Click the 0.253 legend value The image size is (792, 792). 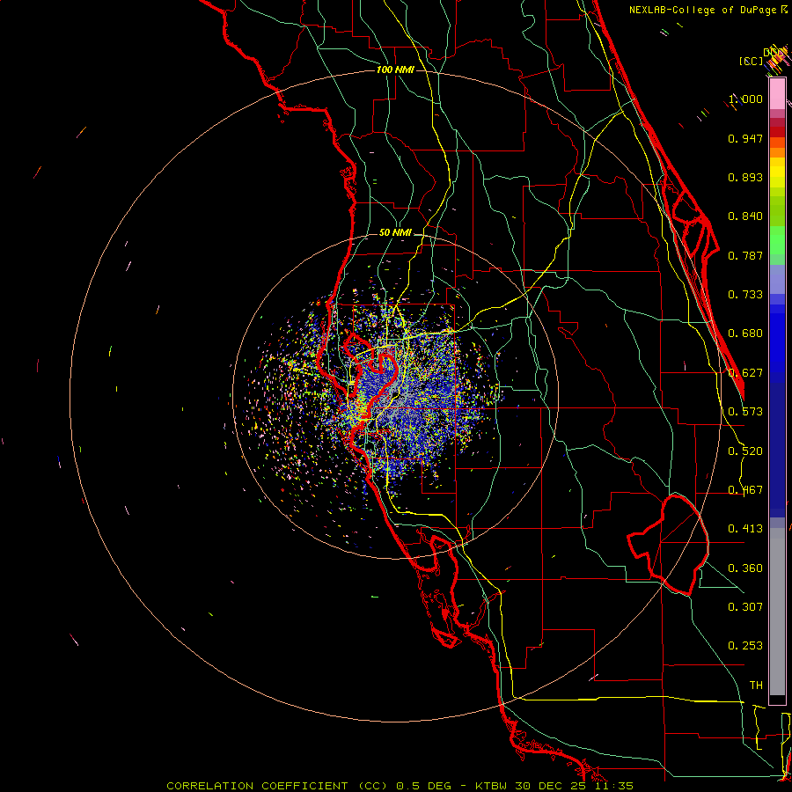tap(745, 646)
